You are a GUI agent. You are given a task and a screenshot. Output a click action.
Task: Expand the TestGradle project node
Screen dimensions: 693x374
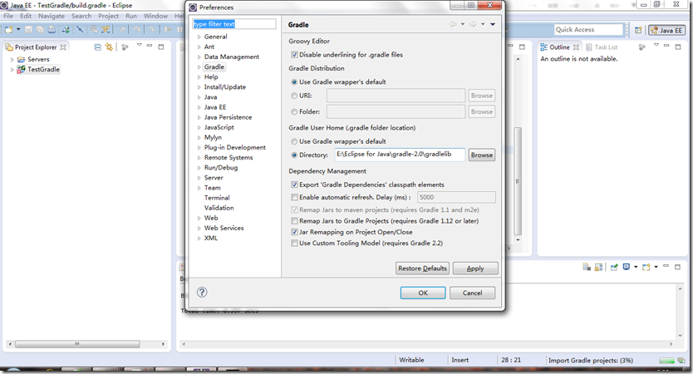[x=12, y=70]
